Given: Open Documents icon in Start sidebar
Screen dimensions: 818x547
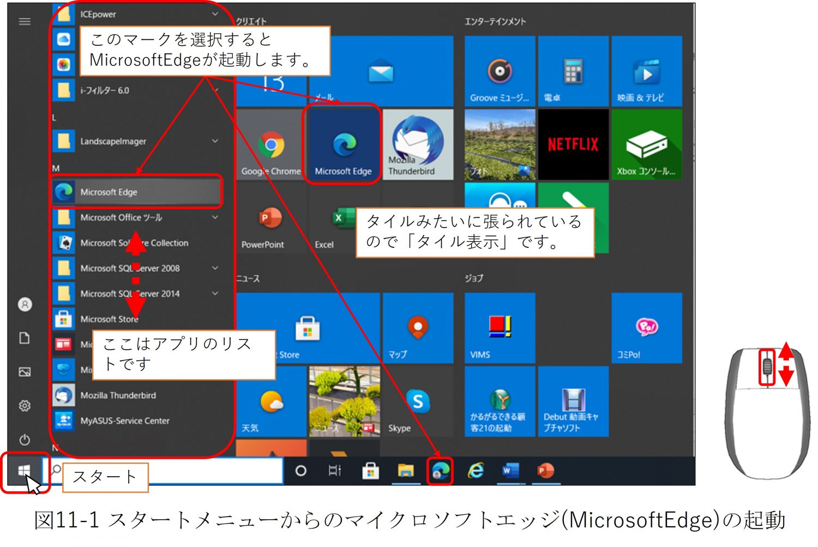Looking at the screenshot, I should pos(25,338).
